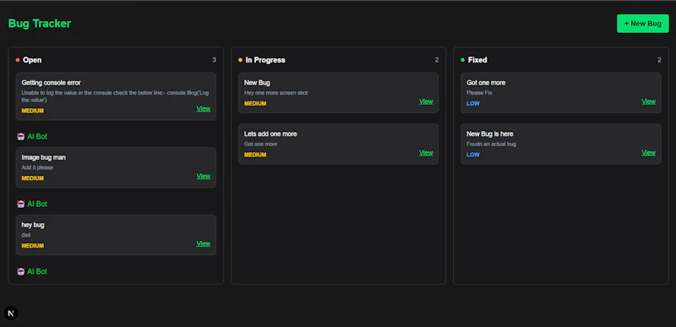Click the yellow In Progress status dot
The image size is (676, 327).
[x=240, y=60]
